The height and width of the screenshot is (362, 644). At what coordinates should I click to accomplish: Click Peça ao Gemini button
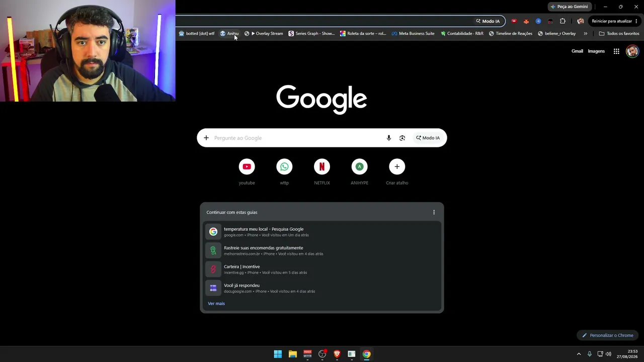[x=569, y=7]
